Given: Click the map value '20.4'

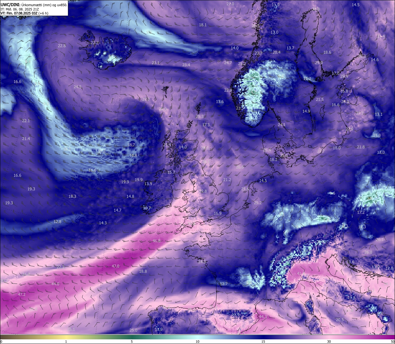Looking at the screenshot, I should pos(276,52).
